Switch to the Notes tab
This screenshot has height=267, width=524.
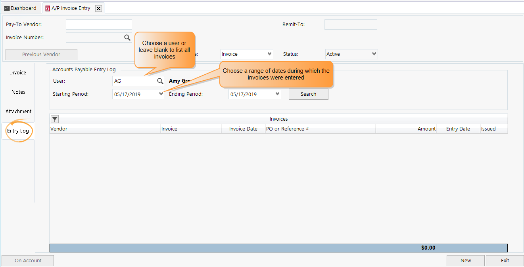click(x=18, y=92)
